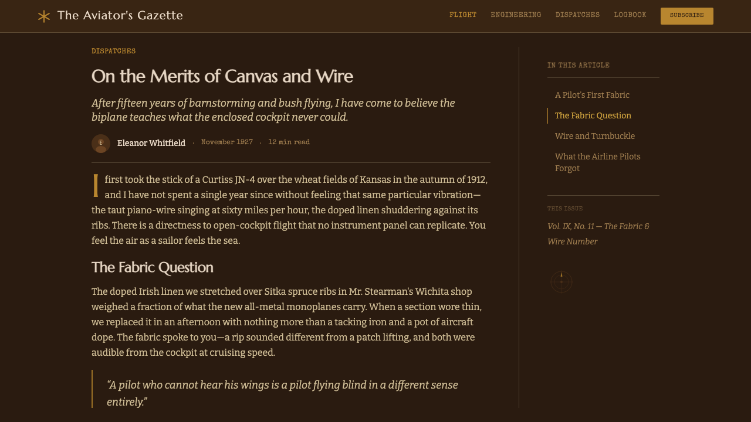Click the article headline On the Merits
This screenshot has height=422, width=751.
pos(222,76)
